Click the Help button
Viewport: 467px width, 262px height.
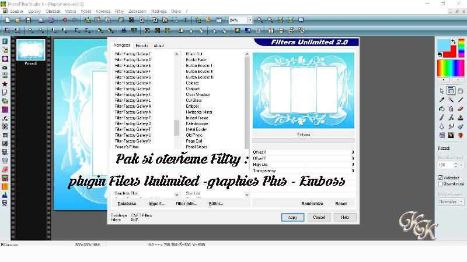pyautogui.click(x=345, y=217)
